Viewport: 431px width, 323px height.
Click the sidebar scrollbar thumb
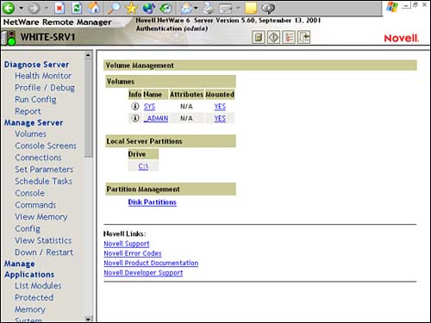(x=88, y=109)
